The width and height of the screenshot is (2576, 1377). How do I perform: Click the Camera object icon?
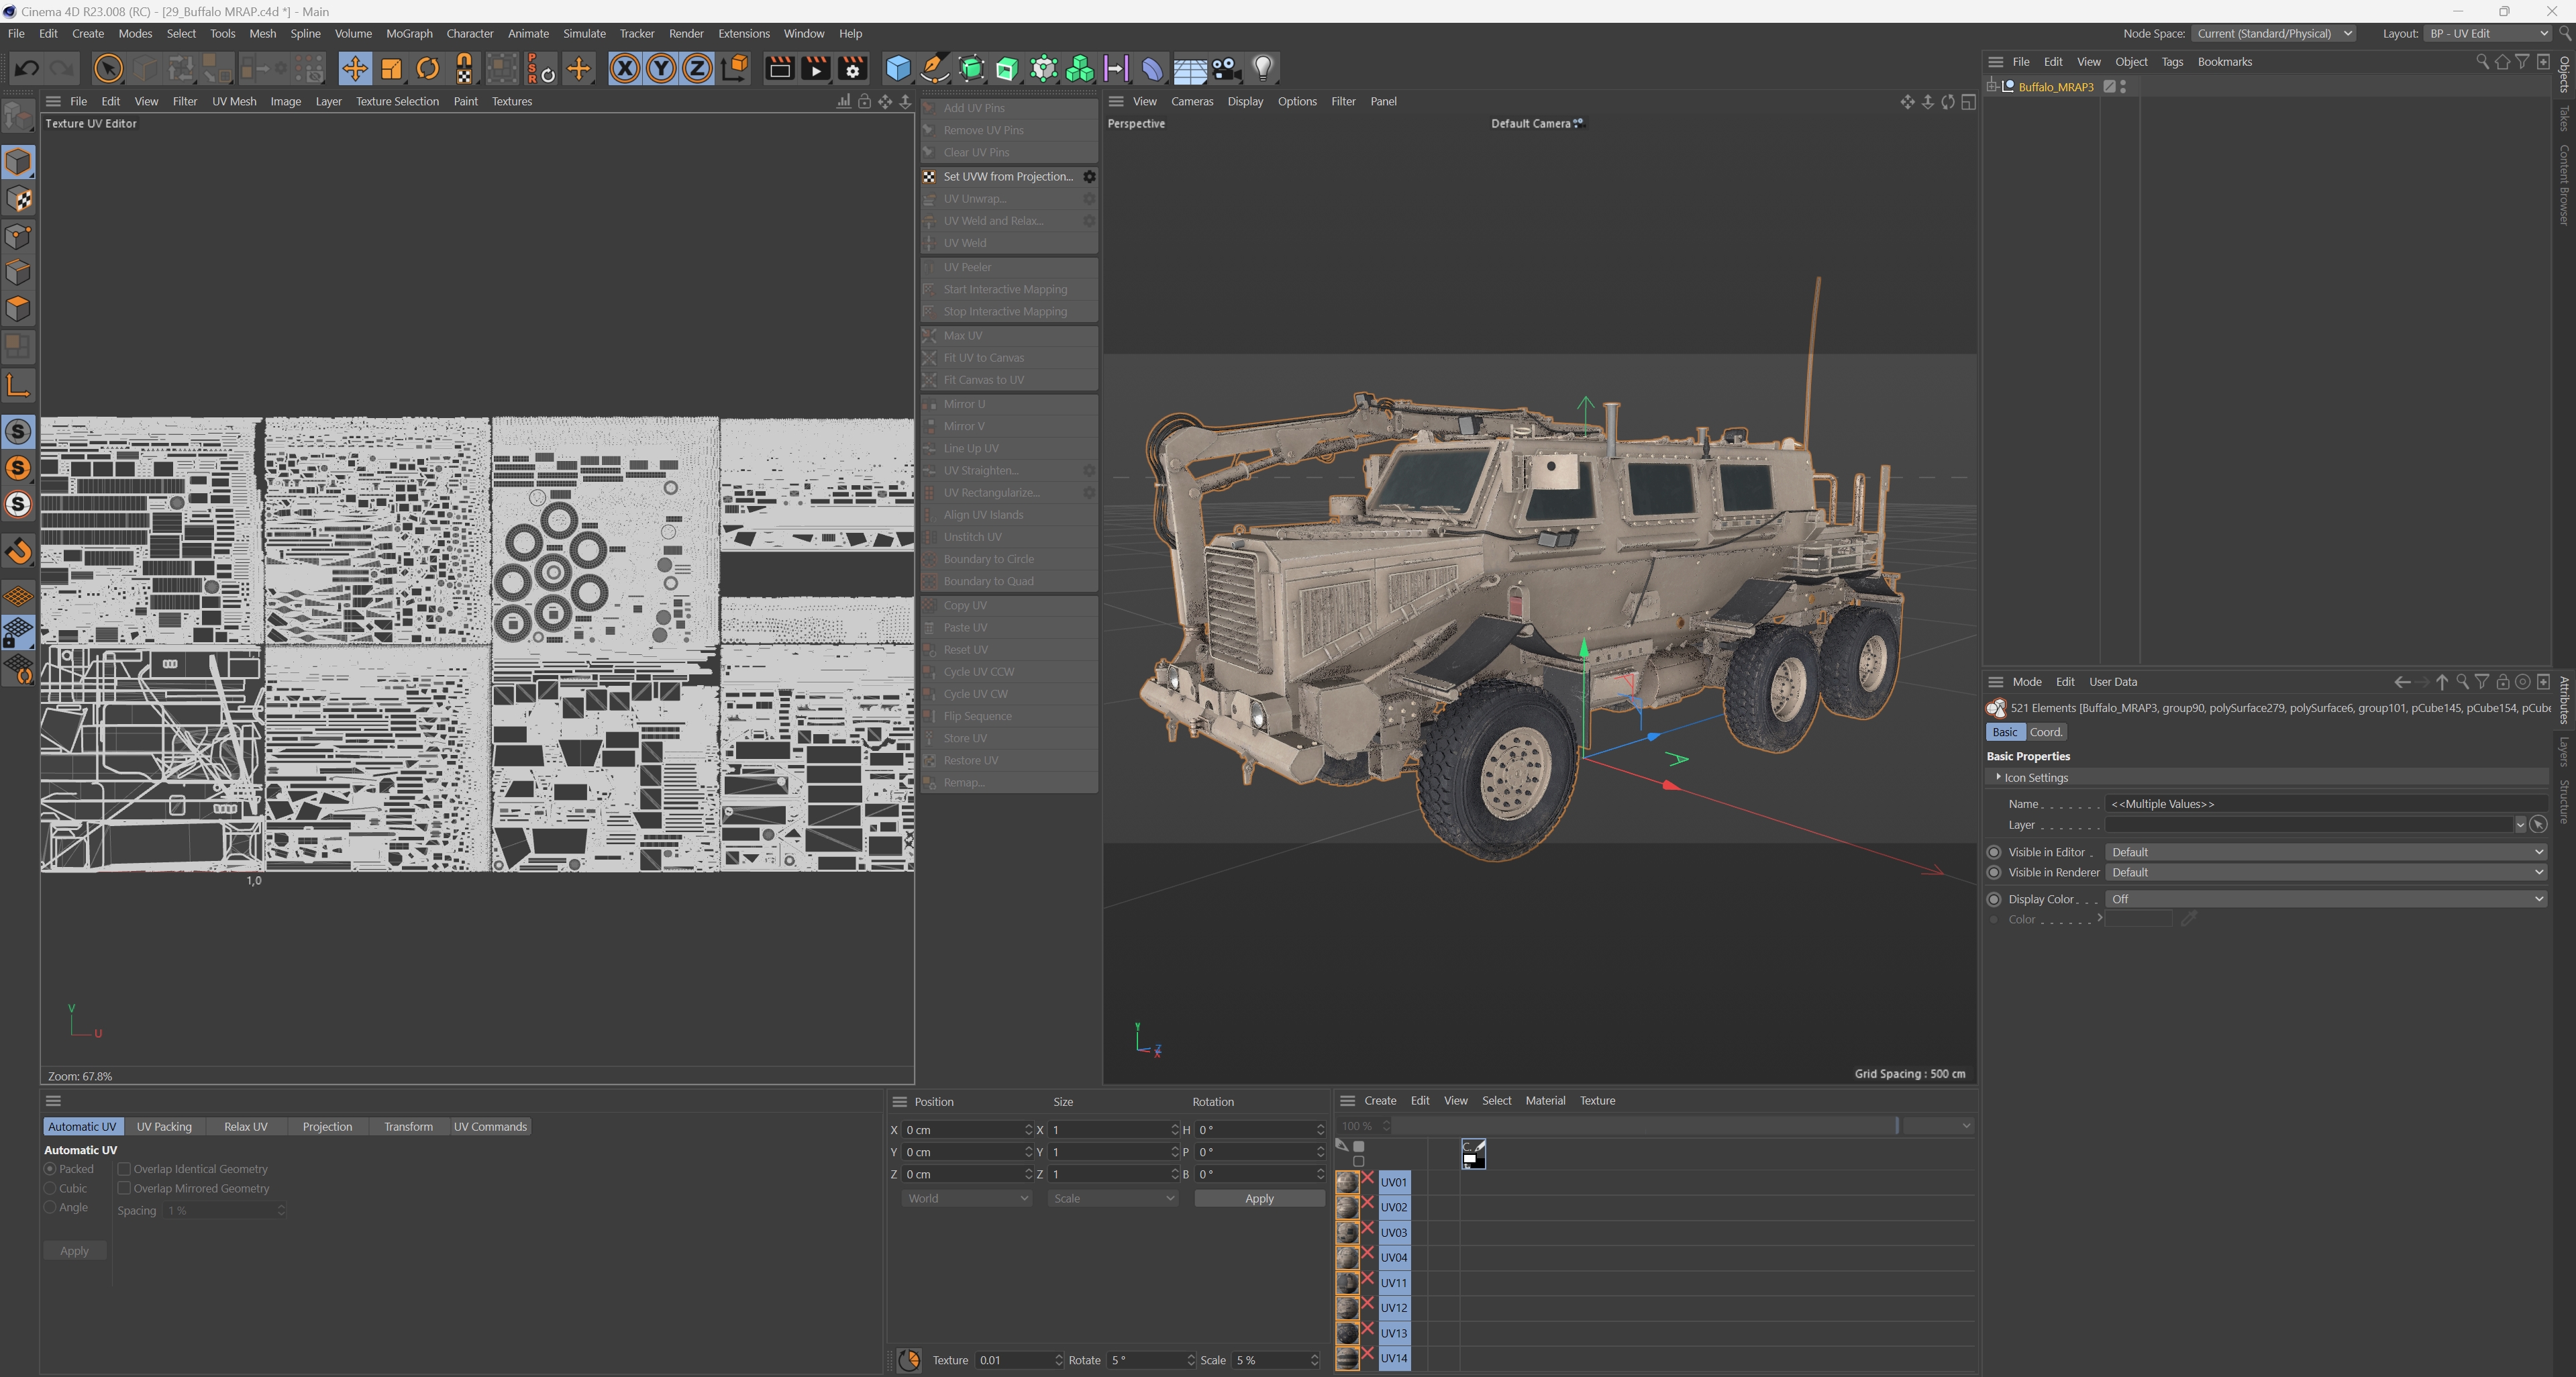[x=1225, y=69]
